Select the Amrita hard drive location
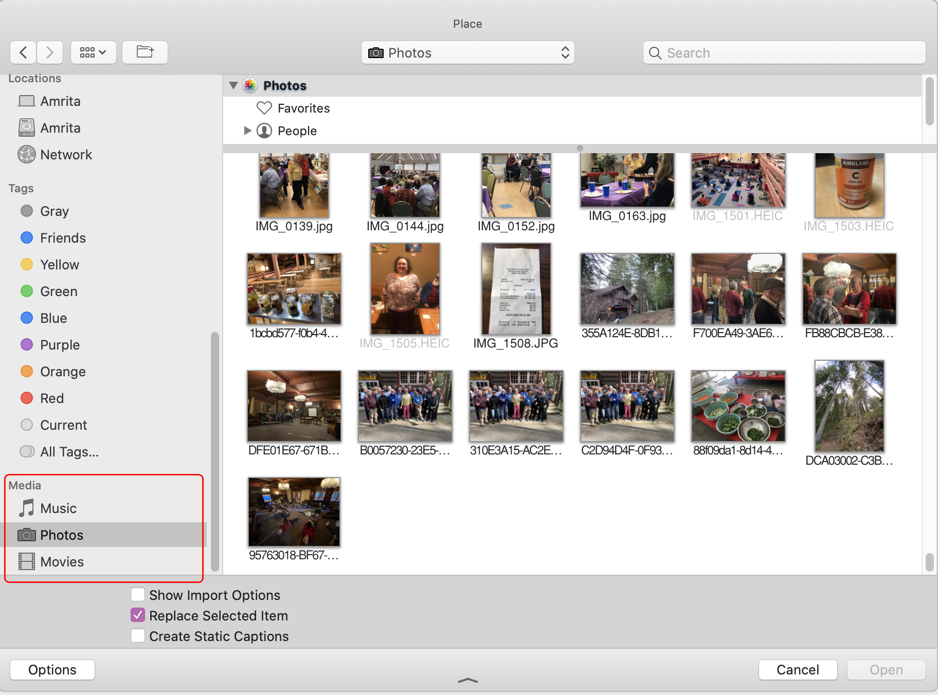The height and width of the screenshot is (695, 938). pyautogui.click(x=60, y=127)
